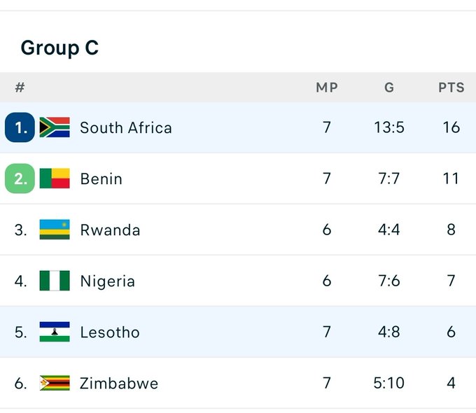This screenshot has height=413, width=476.
Task: Click South Africa's 13:5 goals value
Action: point(389,127)
